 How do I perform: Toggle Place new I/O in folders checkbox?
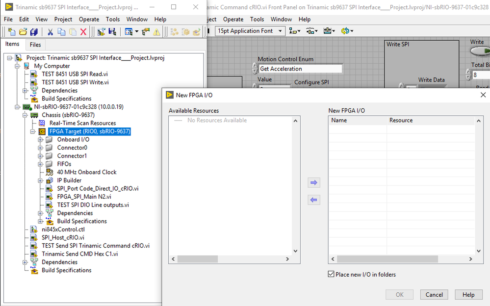pos(331,274)
